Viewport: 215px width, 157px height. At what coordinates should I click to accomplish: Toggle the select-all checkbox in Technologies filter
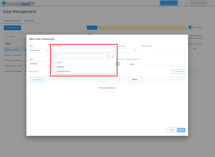click(55, 56)
